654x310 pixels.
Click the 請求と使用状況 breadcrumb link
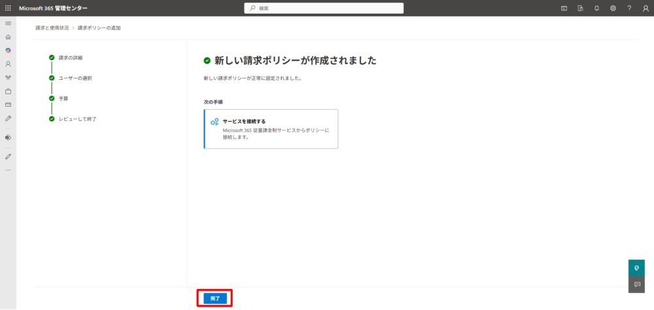(x=52, y=28)
